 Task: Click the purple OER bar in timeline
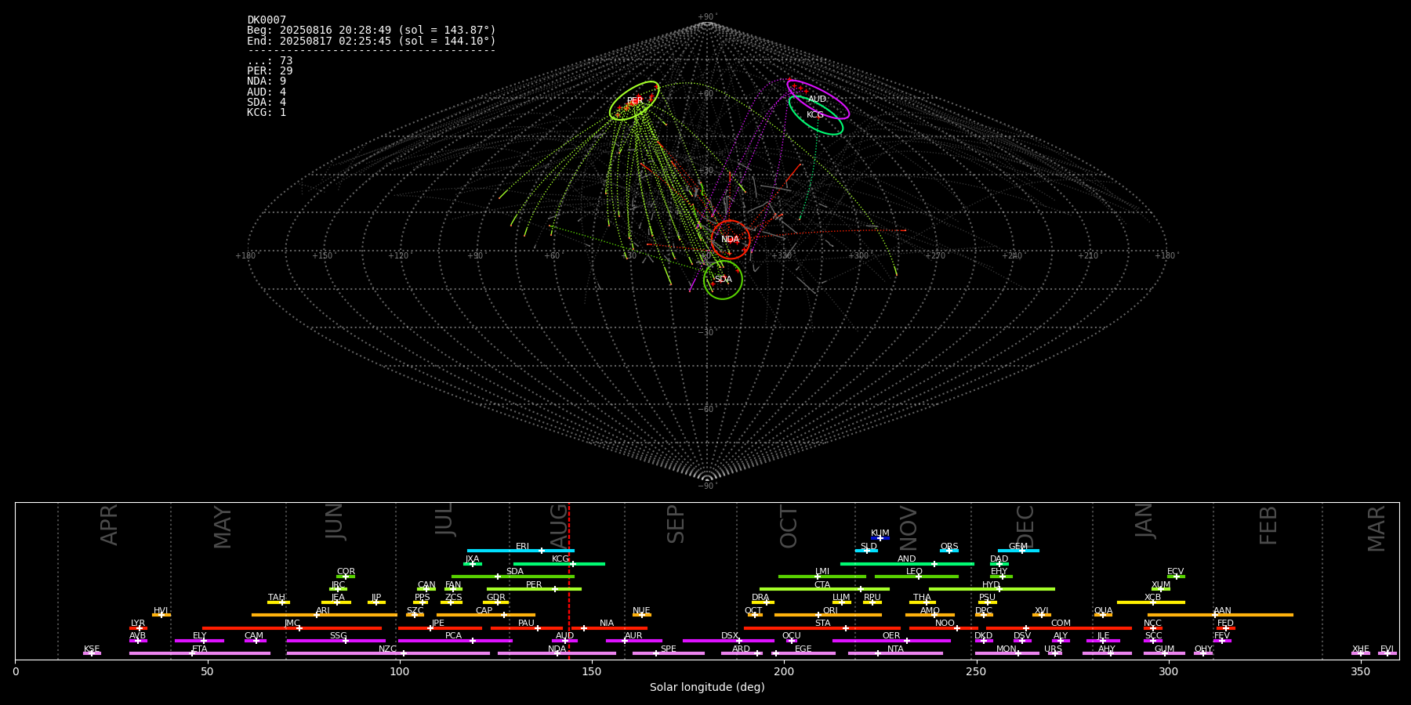(x=891, y=641)
